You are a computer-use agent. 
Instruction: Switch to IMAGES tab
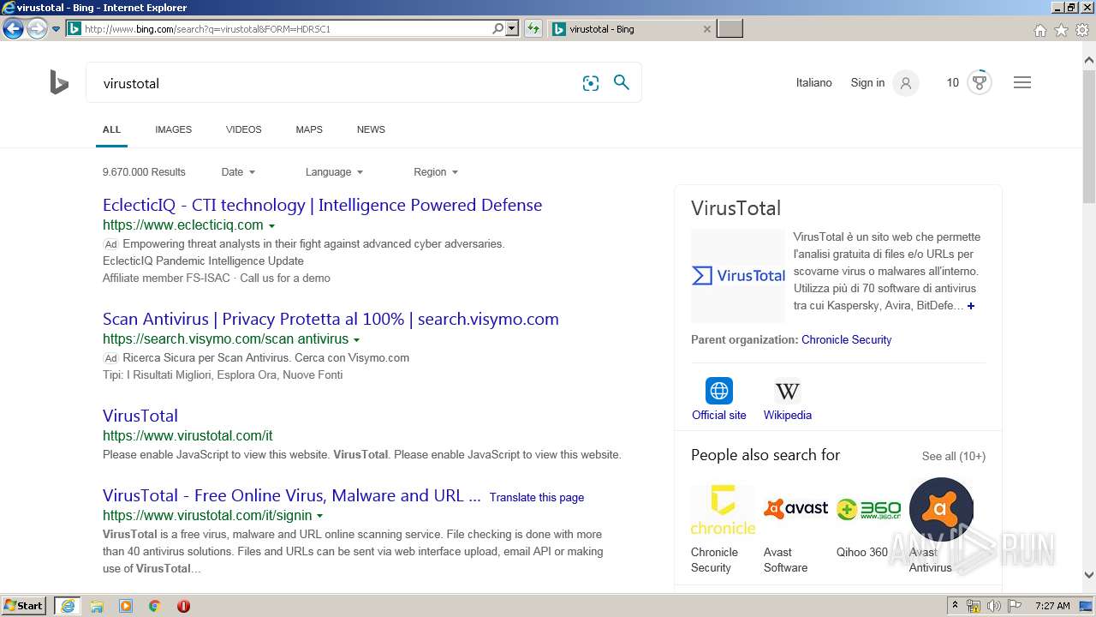(x=173, y=129)
